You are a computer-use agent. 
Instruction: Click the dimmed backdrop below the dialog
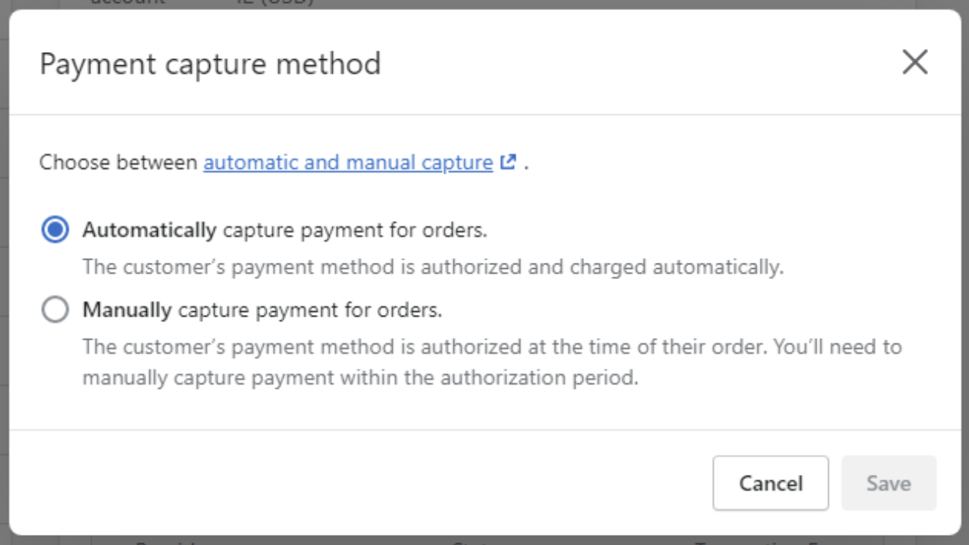coord(484,540)
